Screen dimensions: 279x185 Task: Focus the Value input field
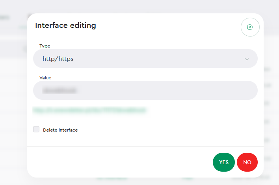pos(145,90)
